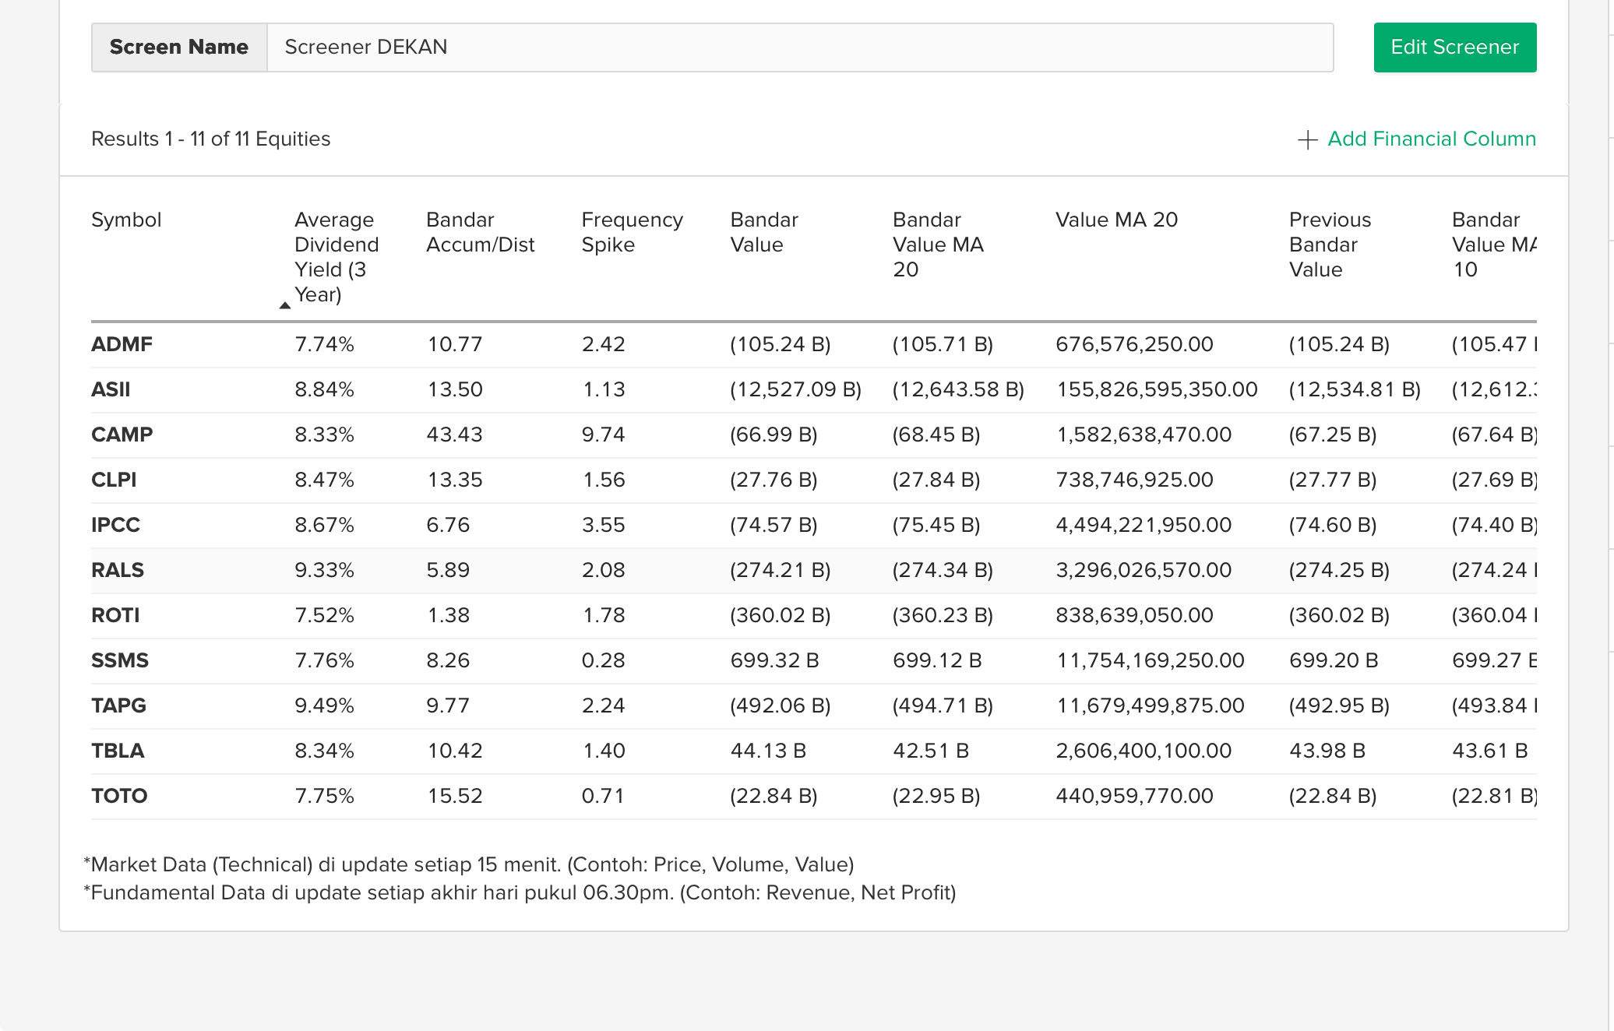Select TAPG dividend yield 9.49%

[324, 706]
